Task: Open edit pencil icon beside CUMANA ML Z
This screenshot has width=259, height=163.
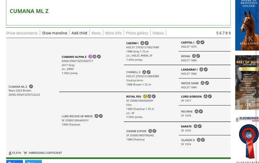Action: pyautogui.click(x=31, y=86)
